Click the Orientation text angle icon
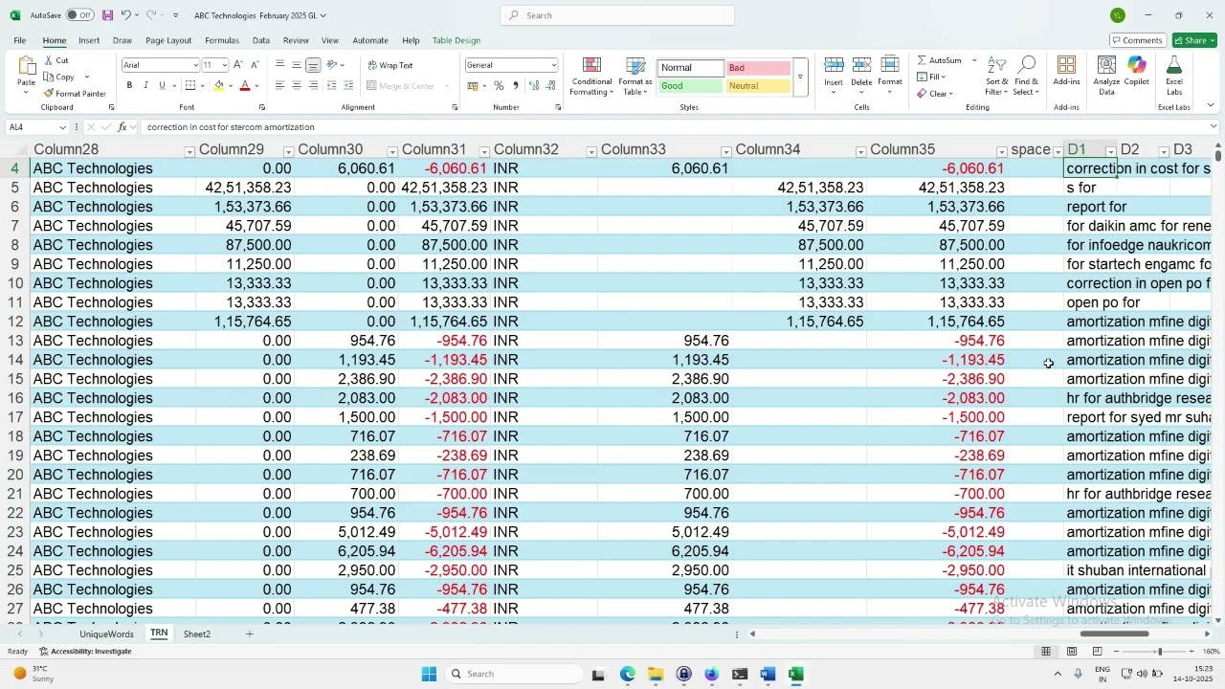The width and height of the screenshot is (1225, 689). (332, 65)
